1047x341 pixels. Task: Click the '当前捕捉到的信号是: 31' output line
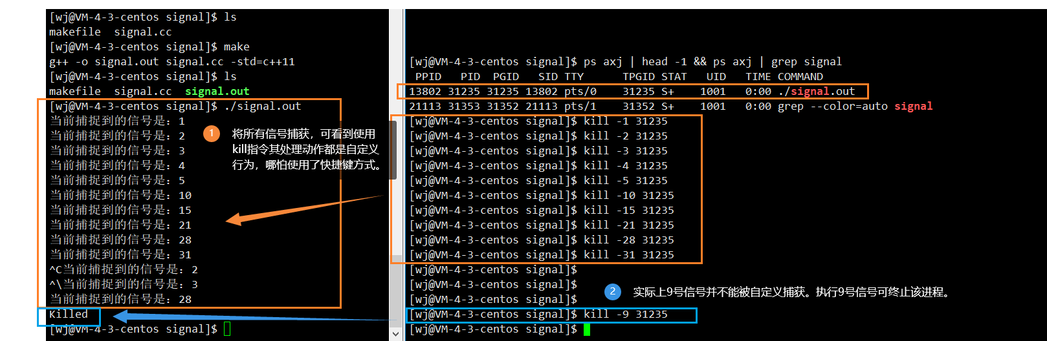coord(121,254)
